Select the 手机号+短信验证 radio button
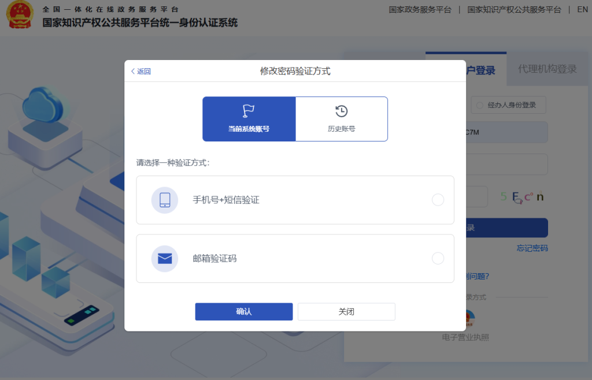Screen dimensions: 592x380 [438, 200]
